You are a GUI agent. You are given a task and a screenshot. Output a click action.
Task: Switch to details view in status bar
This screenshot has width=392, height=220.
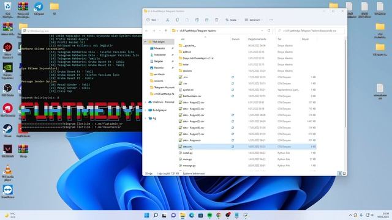click(x=340, y=174)
